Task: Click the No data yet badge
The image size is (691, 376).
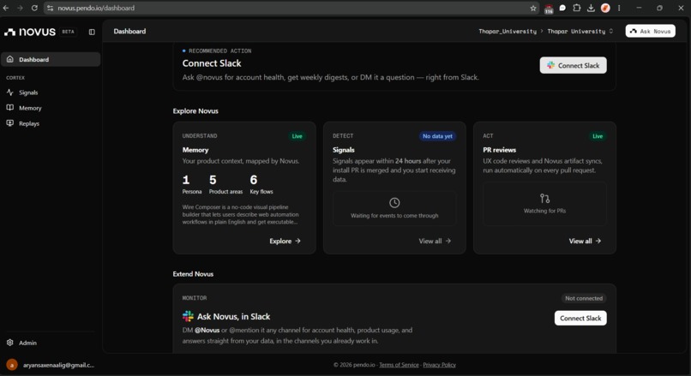Action: pyautogui.click(x=437, y=136)
